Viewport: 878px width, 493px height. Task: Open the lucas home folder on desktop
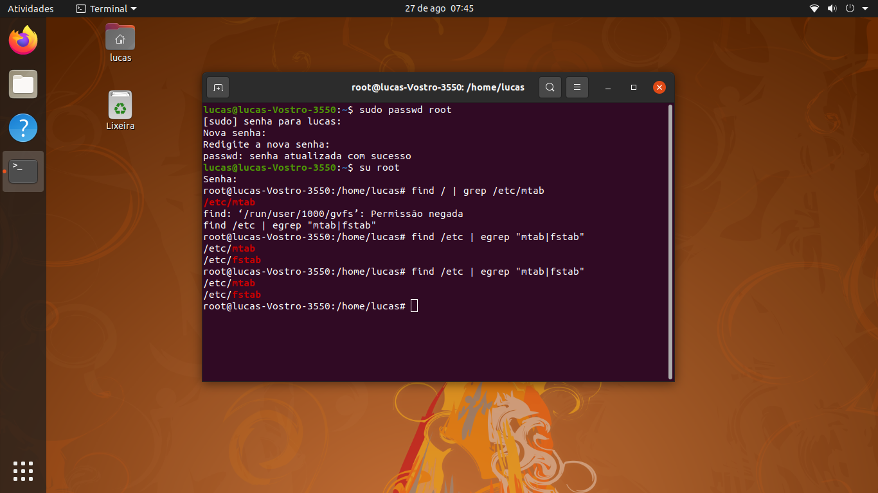tap(120, 42)
